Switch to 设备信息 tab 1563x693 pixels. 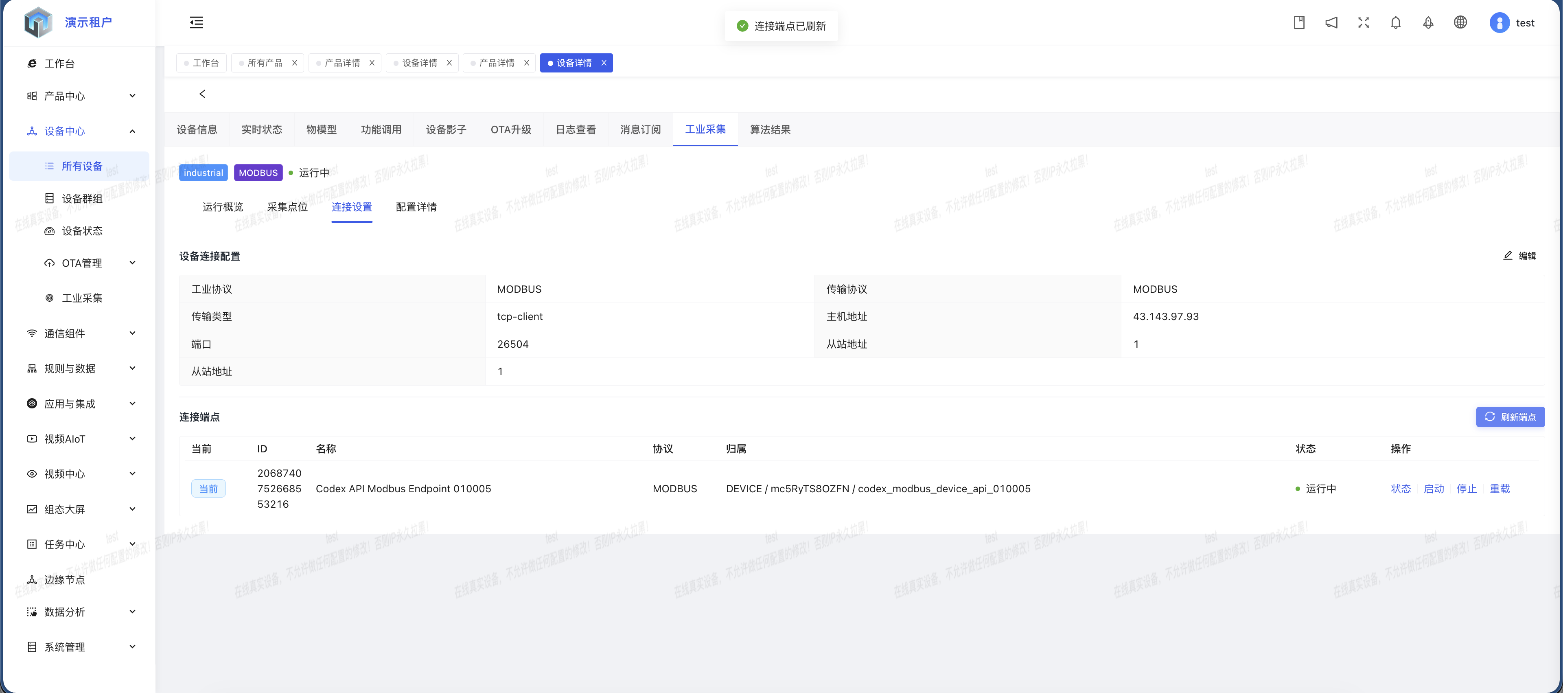pyautogui.click(x=197, y=129)
